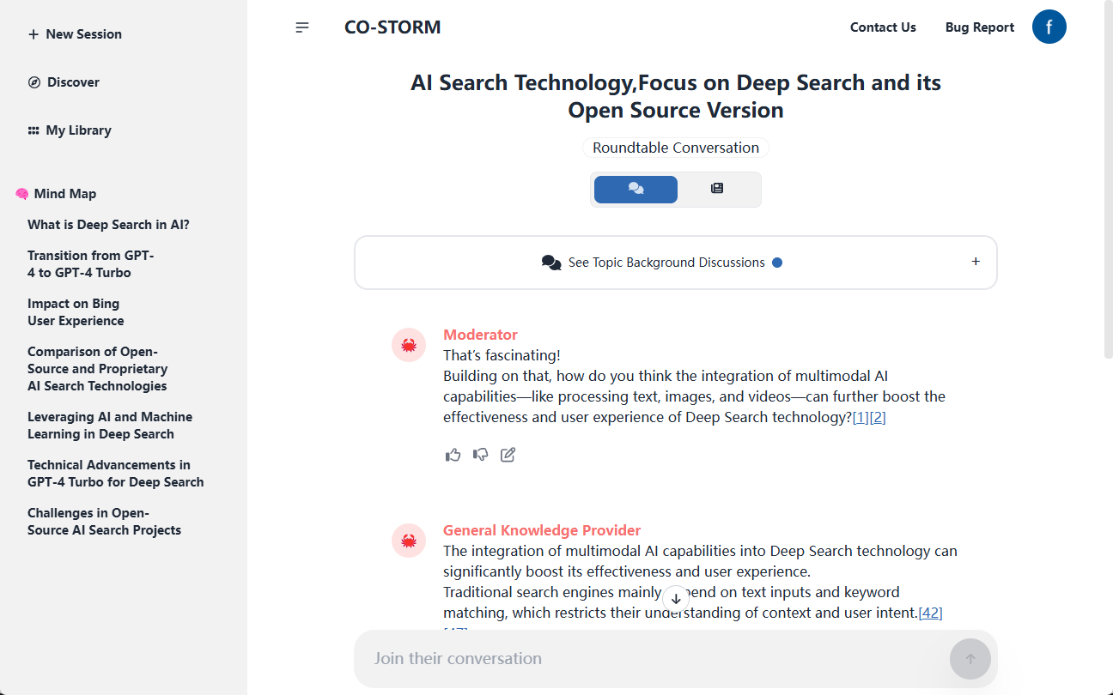Open citation [2] in Moderator message

(x=878, y=417)
